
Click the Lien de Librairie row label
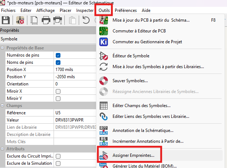click(22, 127)
